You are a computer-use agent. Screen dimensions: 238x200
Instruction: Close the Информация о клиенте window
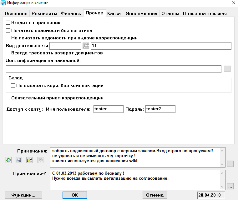click(x=233, y=3)
